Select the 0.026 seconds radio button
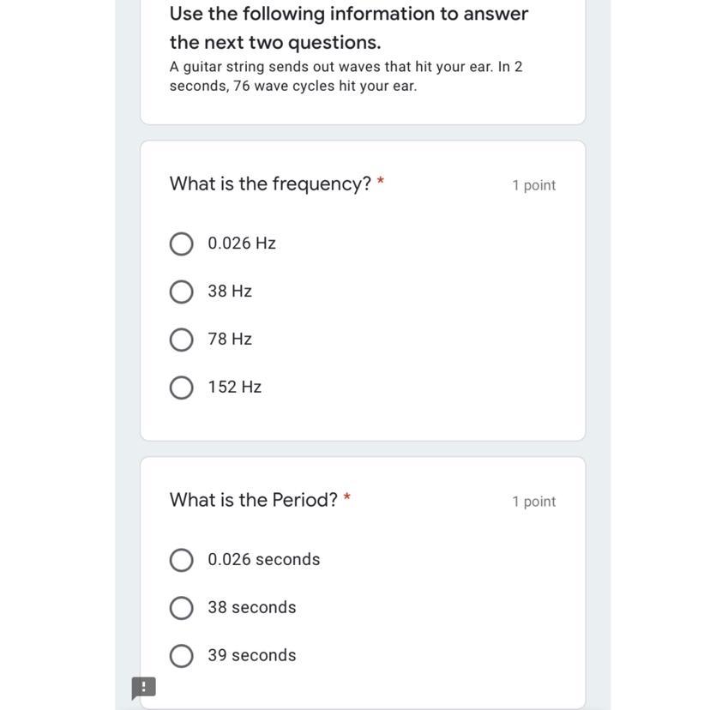 pos(181,560)
